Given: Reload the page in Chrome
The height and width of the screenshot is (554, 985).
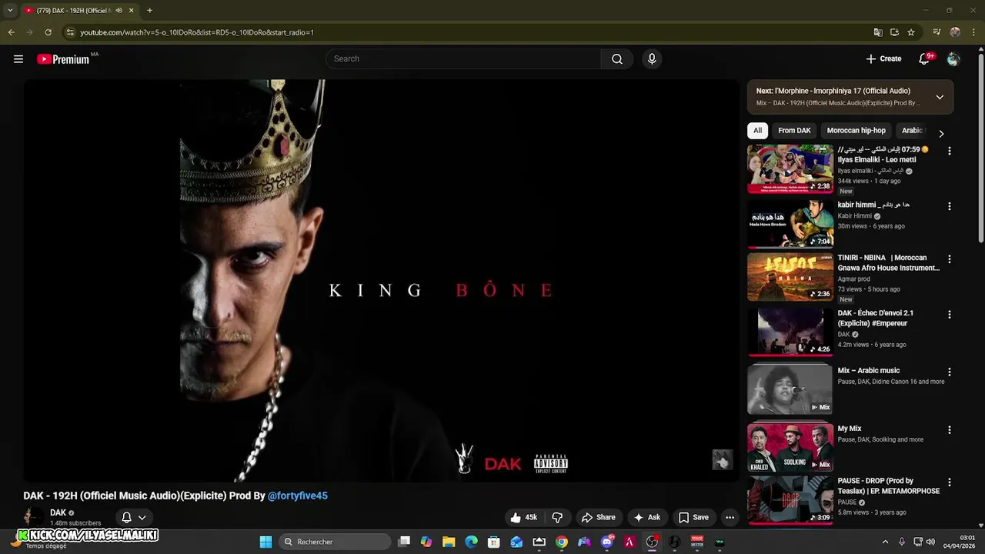Looking at the screenshot, I should (x=48, y=32).
